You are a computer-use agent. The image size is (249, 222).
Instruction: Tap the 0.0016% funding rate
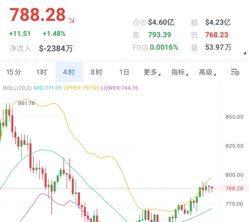pyautogui.click(x=164, y=47)
